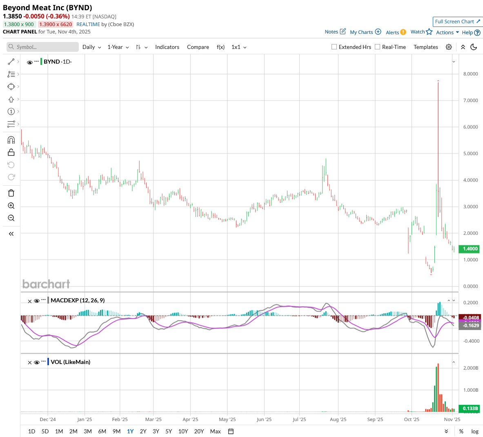The width and height of the screenshot is (483, 437).
Task: Toggle visibility of MACDEXP indicator
Action: point(36,301)
